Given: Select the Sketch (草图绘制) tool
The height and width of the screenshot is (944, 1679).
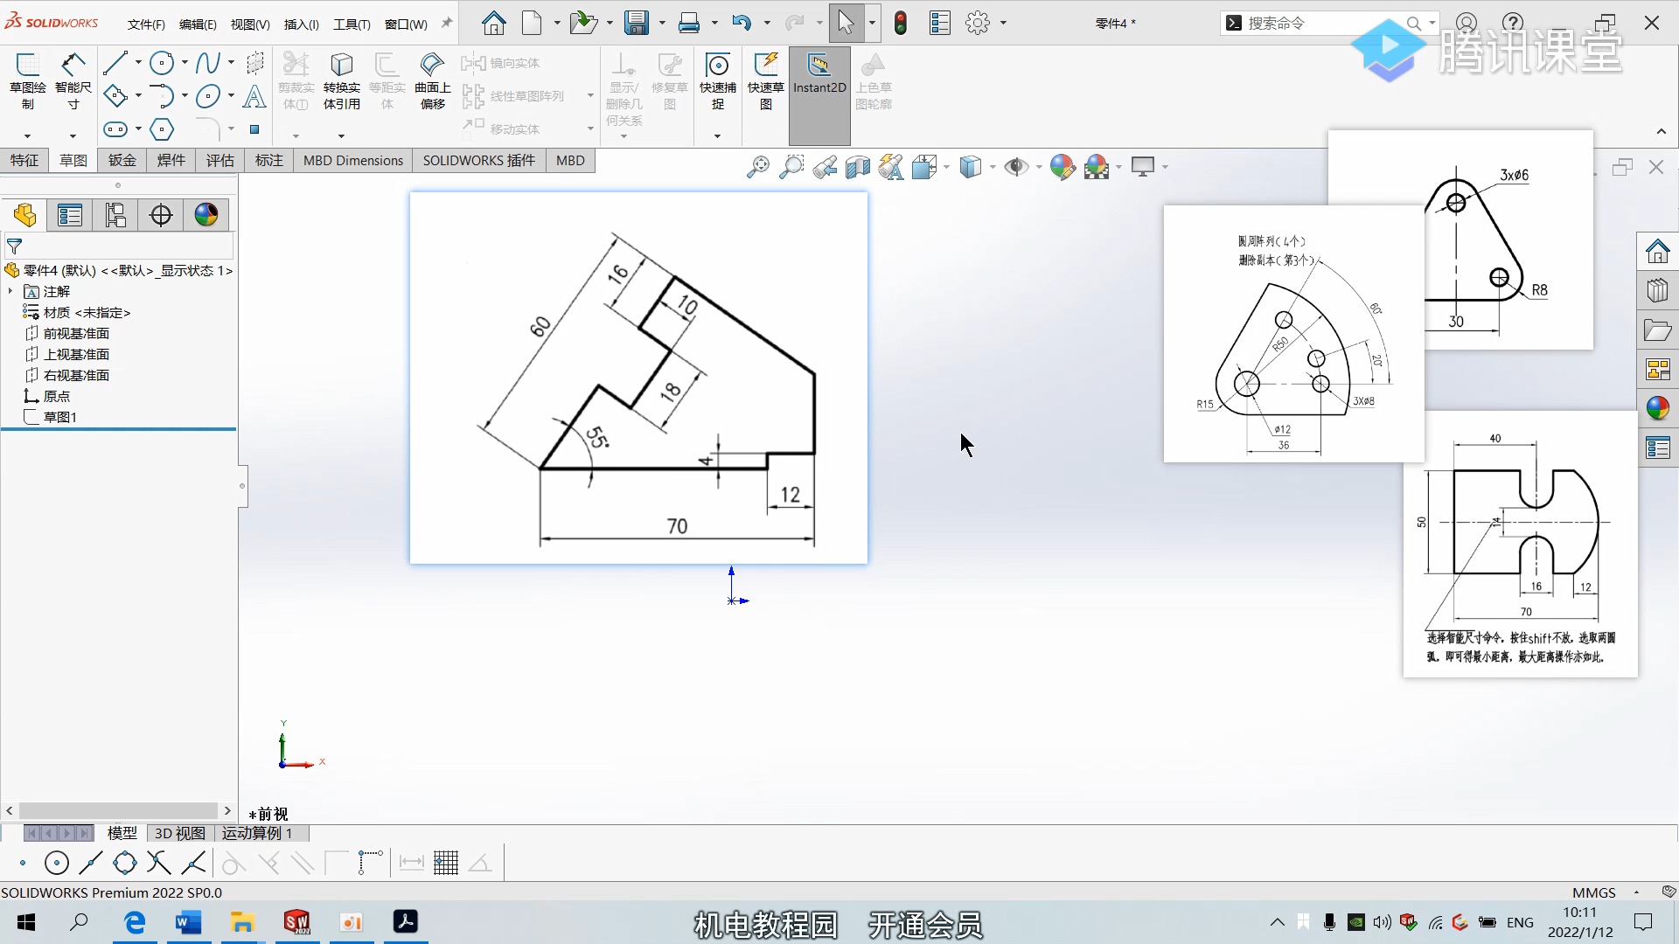Looking at the screenshot, I should click(x=27, y=80).
